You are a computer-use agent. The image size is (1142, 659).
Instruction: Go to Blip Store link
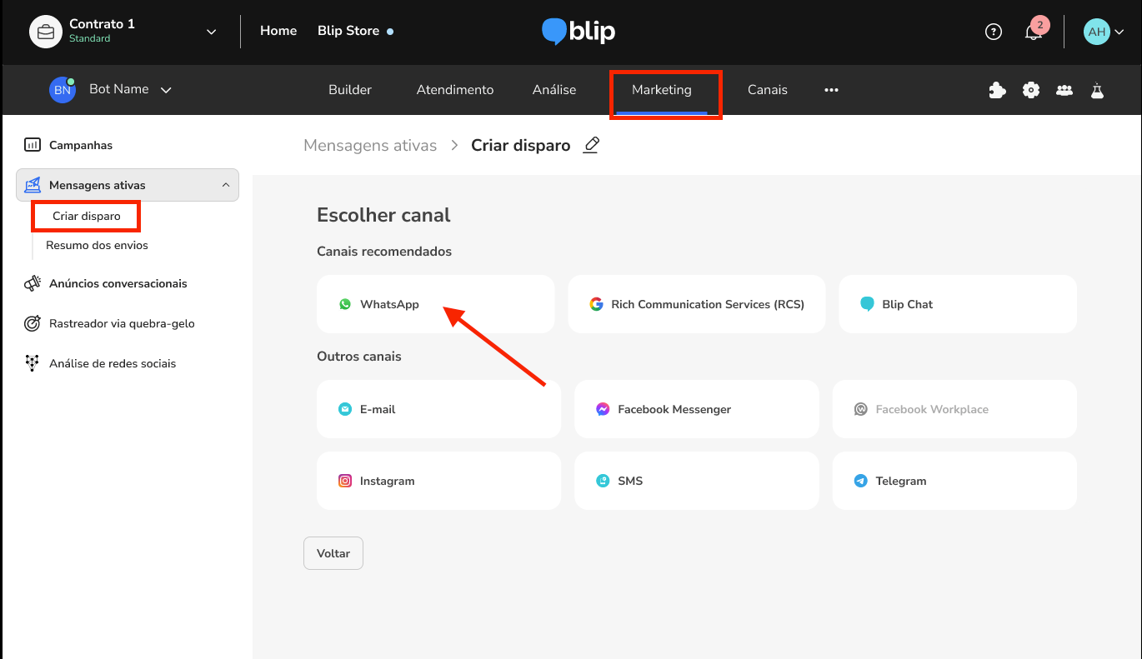click(348, 31)
